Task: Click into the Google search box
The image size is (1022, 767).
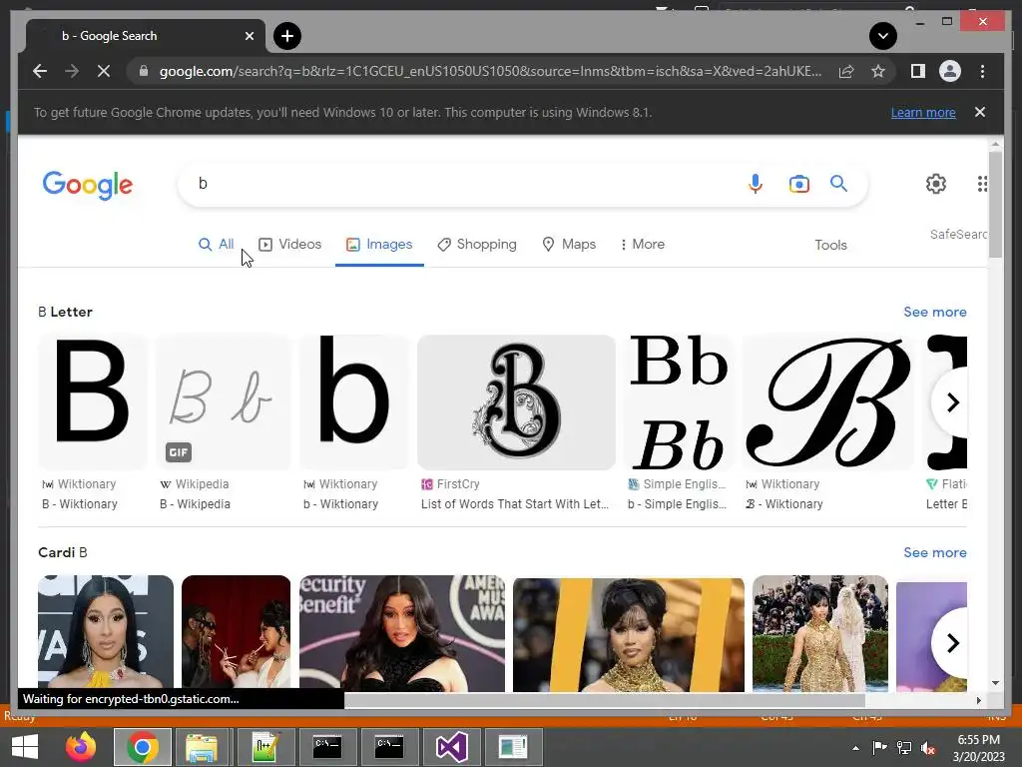Action: (x=463, y=184)
